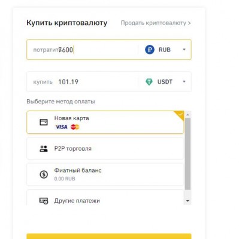Click the card icon beside Новая карта
239x239 pixels.
coord(44,122)
